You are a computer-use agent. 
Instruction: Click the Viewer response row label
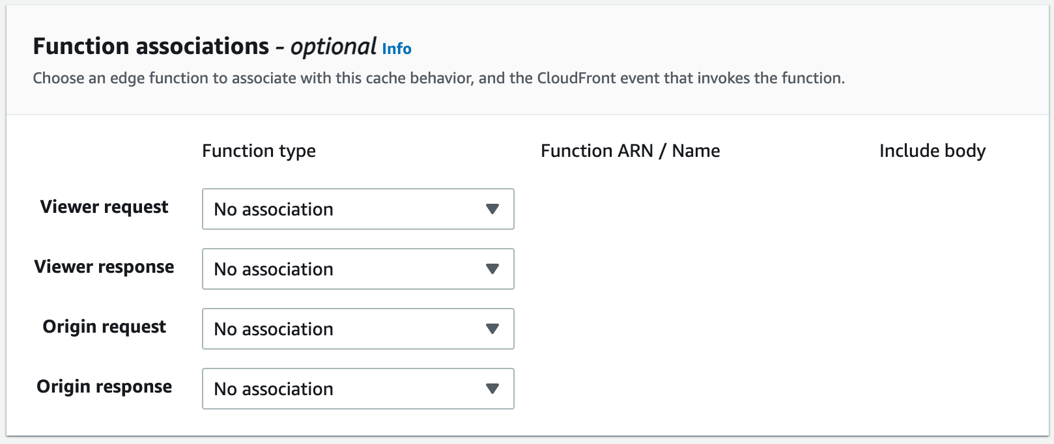pos(104,267)
